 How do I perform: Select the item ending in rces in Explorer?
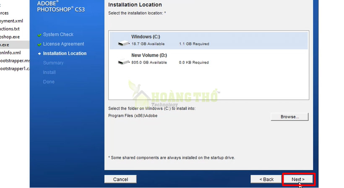[x=4, y=13]
